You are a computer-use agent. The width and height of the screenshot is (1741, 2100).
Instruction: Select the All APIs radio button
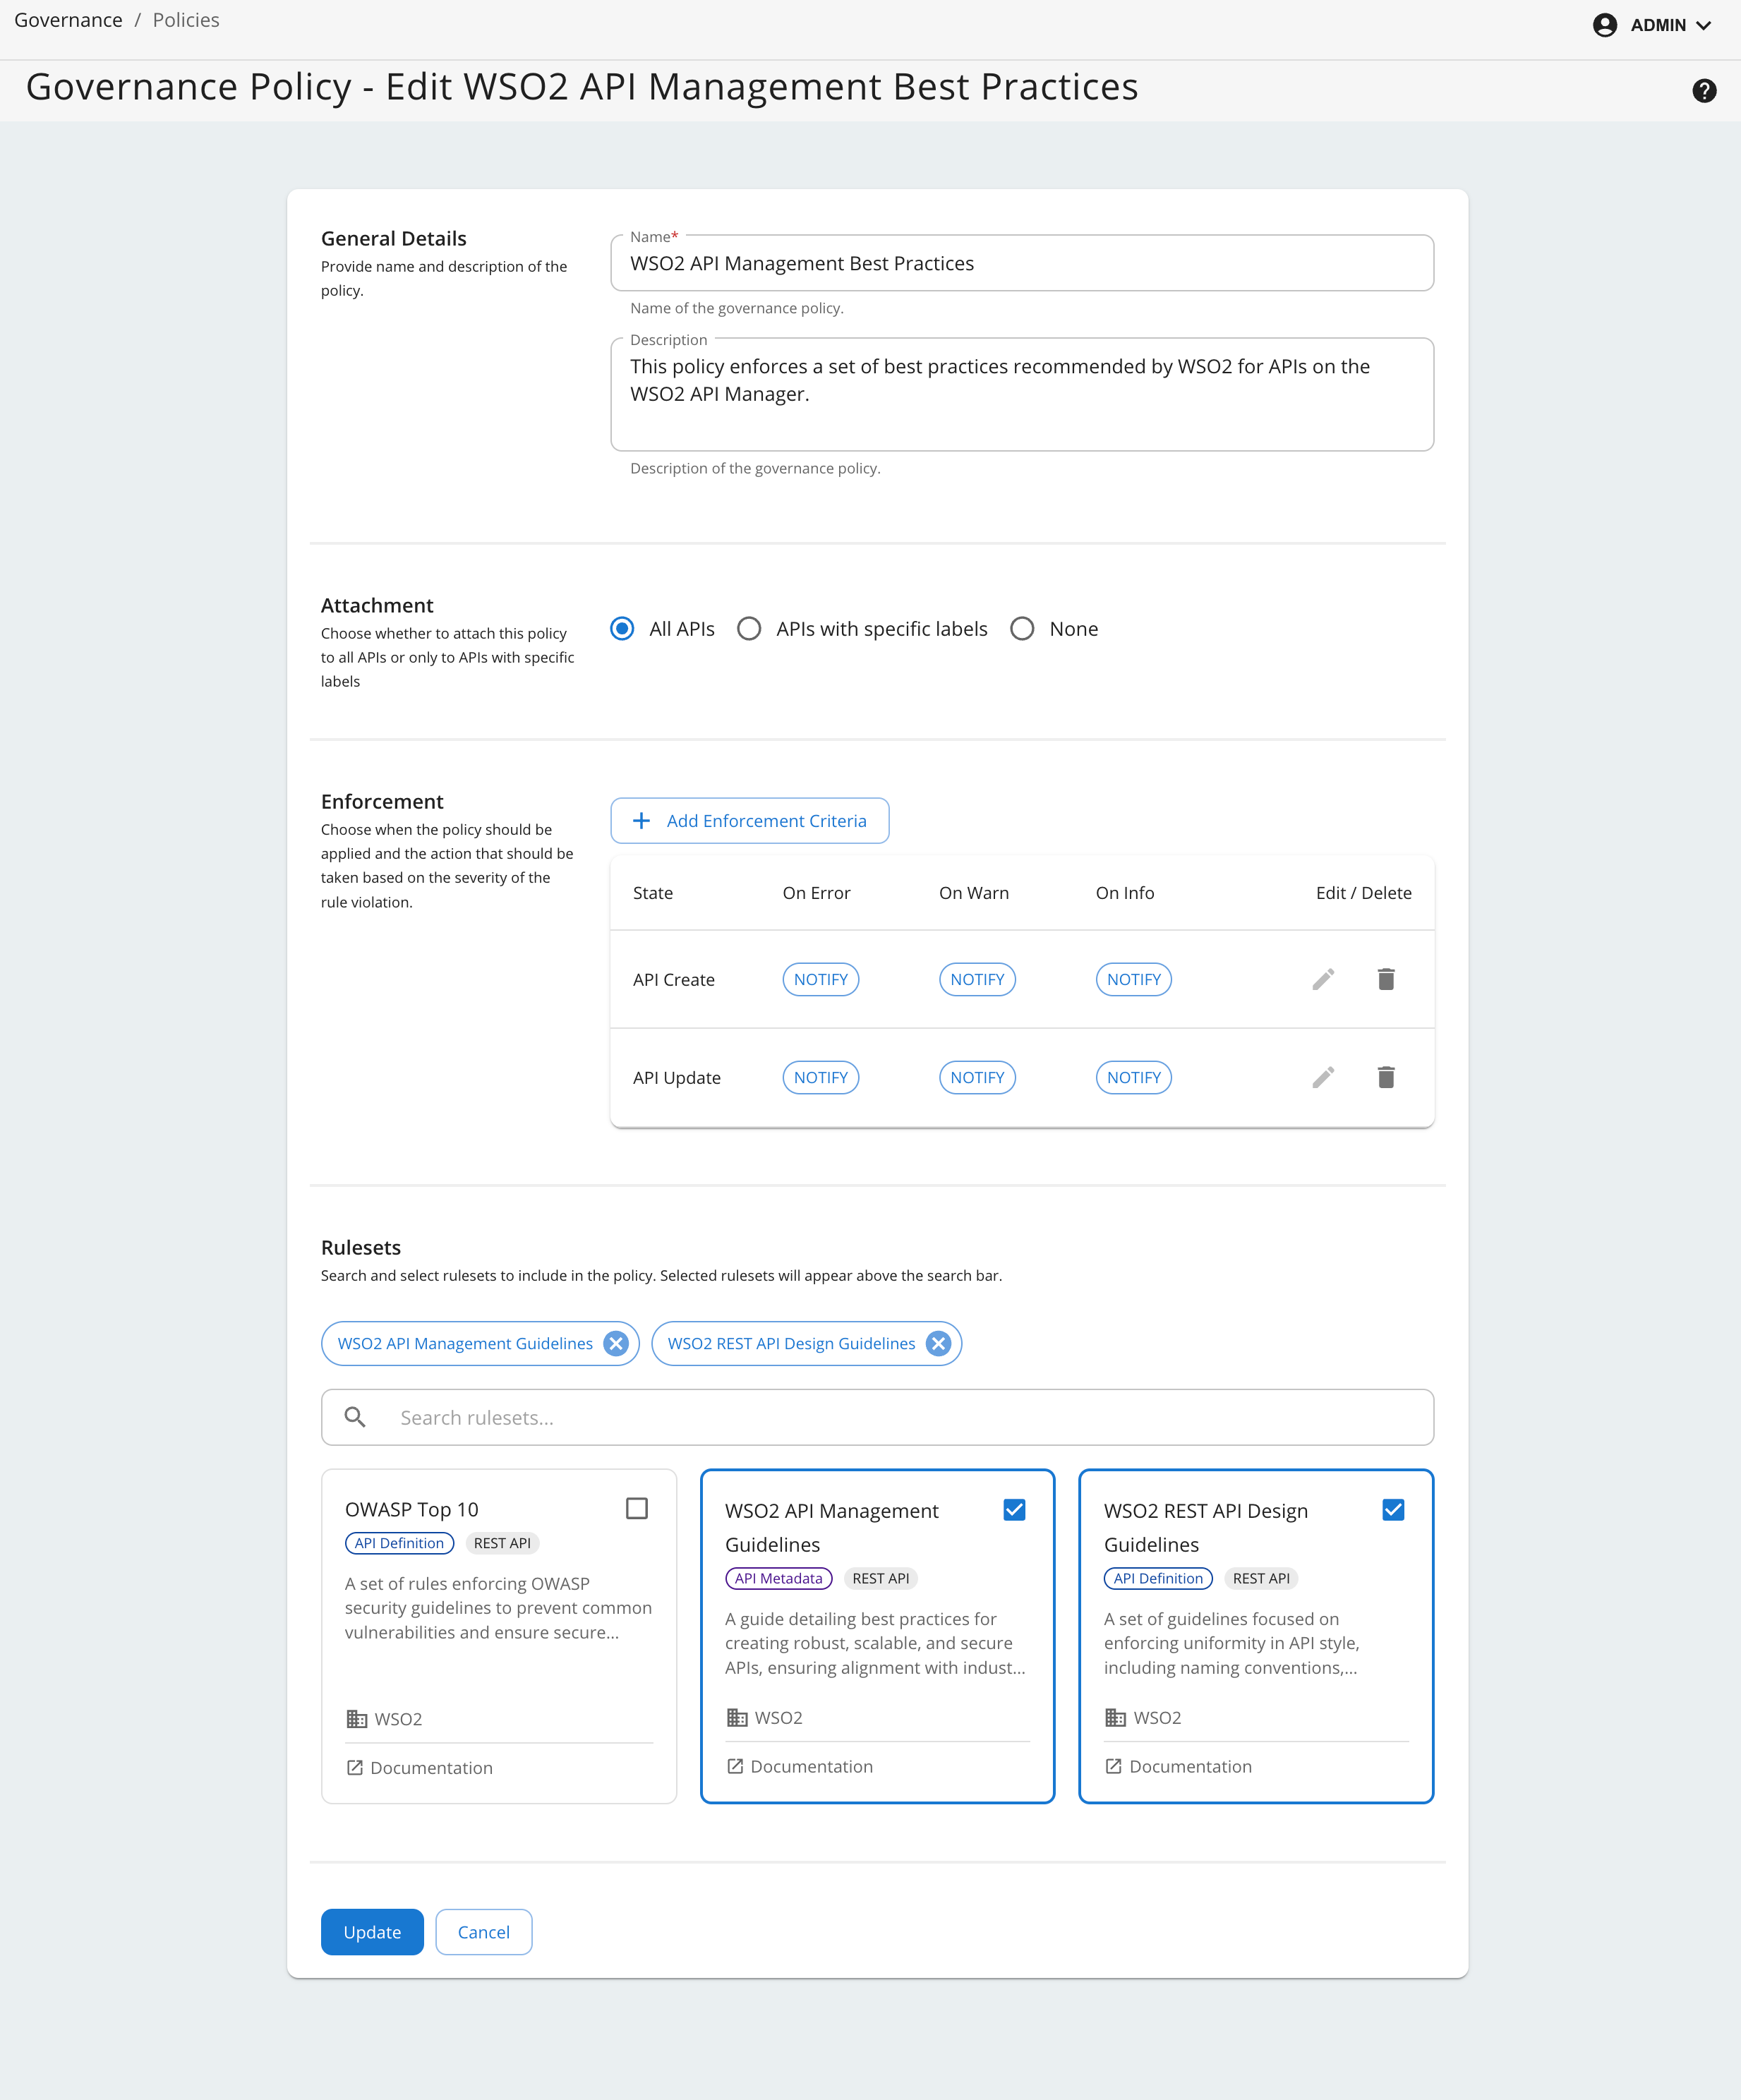(622, 629)
